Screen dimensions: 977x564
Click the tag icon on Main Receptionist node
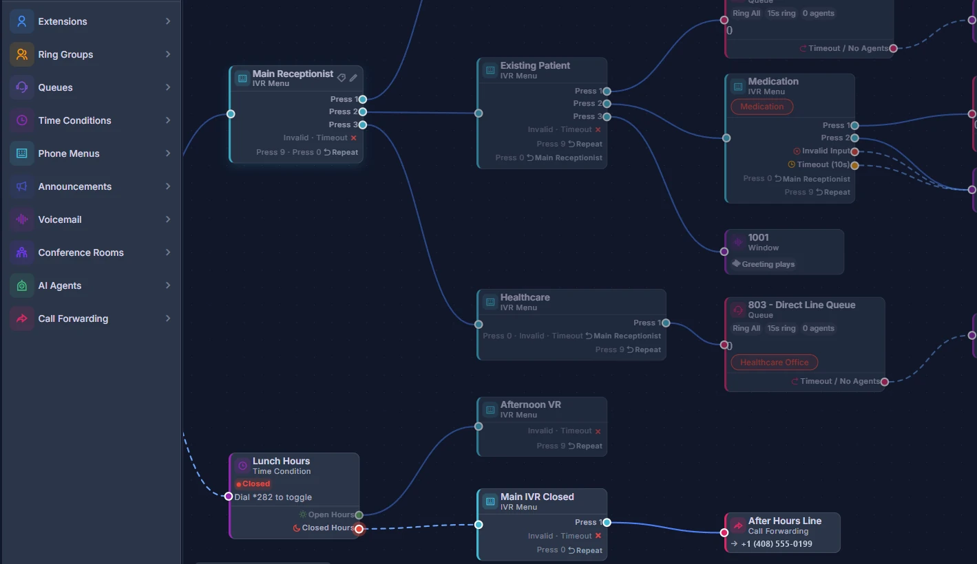coord(342,78)
